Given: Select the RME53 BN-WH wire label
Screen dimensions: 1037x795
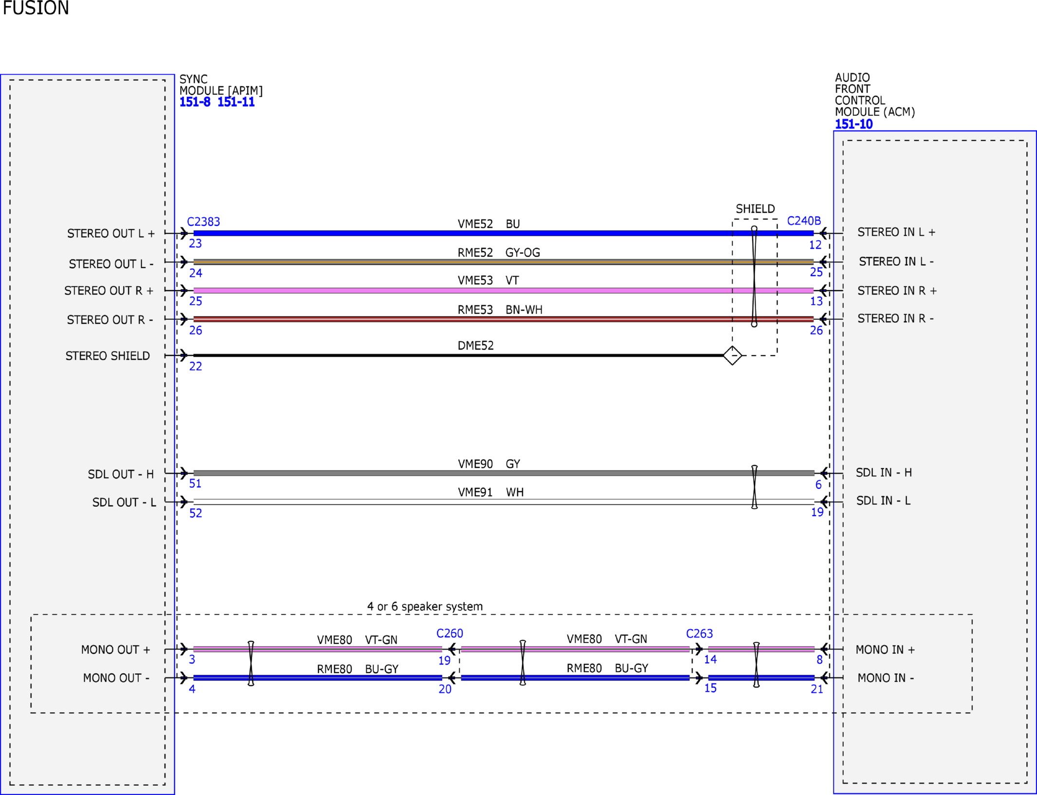Looking at the screenshot, I should 500,310.
